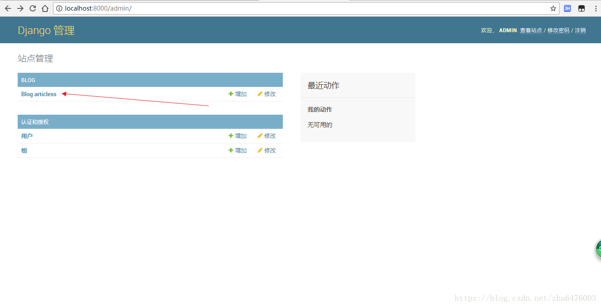View site information icon in address bar

pyautogui.click(x=59, y=8)
